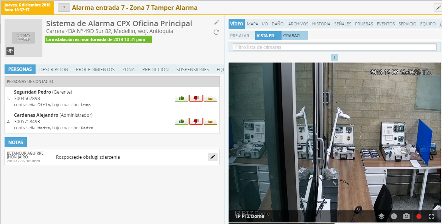Mark Seguridad Pedro with thumbs down
This screenshot has width=442, height=224.
pos(196,98)
